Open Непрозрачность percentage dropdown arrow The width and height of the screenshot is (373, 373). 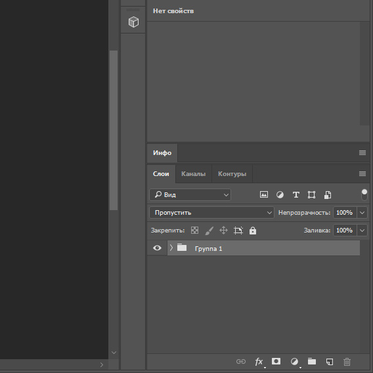pos(362,212)
